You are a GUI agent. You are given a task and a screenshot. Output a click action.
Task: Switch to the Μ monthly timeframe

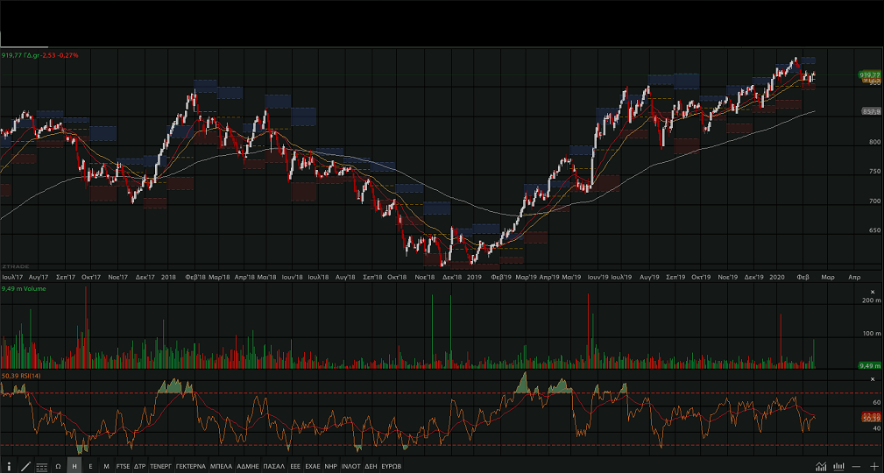(106, 466)
